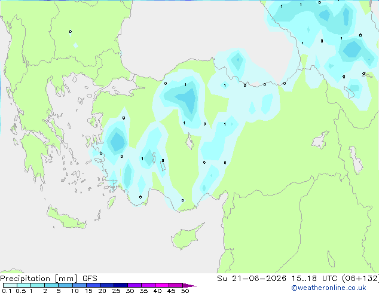Click the legend value '0.5'

tap(20, 291)
